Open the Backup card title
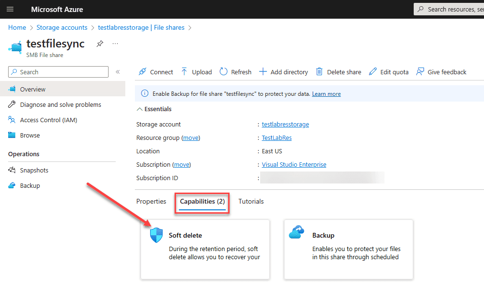Image resolution: width=484 pixels, height=298 pixels. coord(323,235)
